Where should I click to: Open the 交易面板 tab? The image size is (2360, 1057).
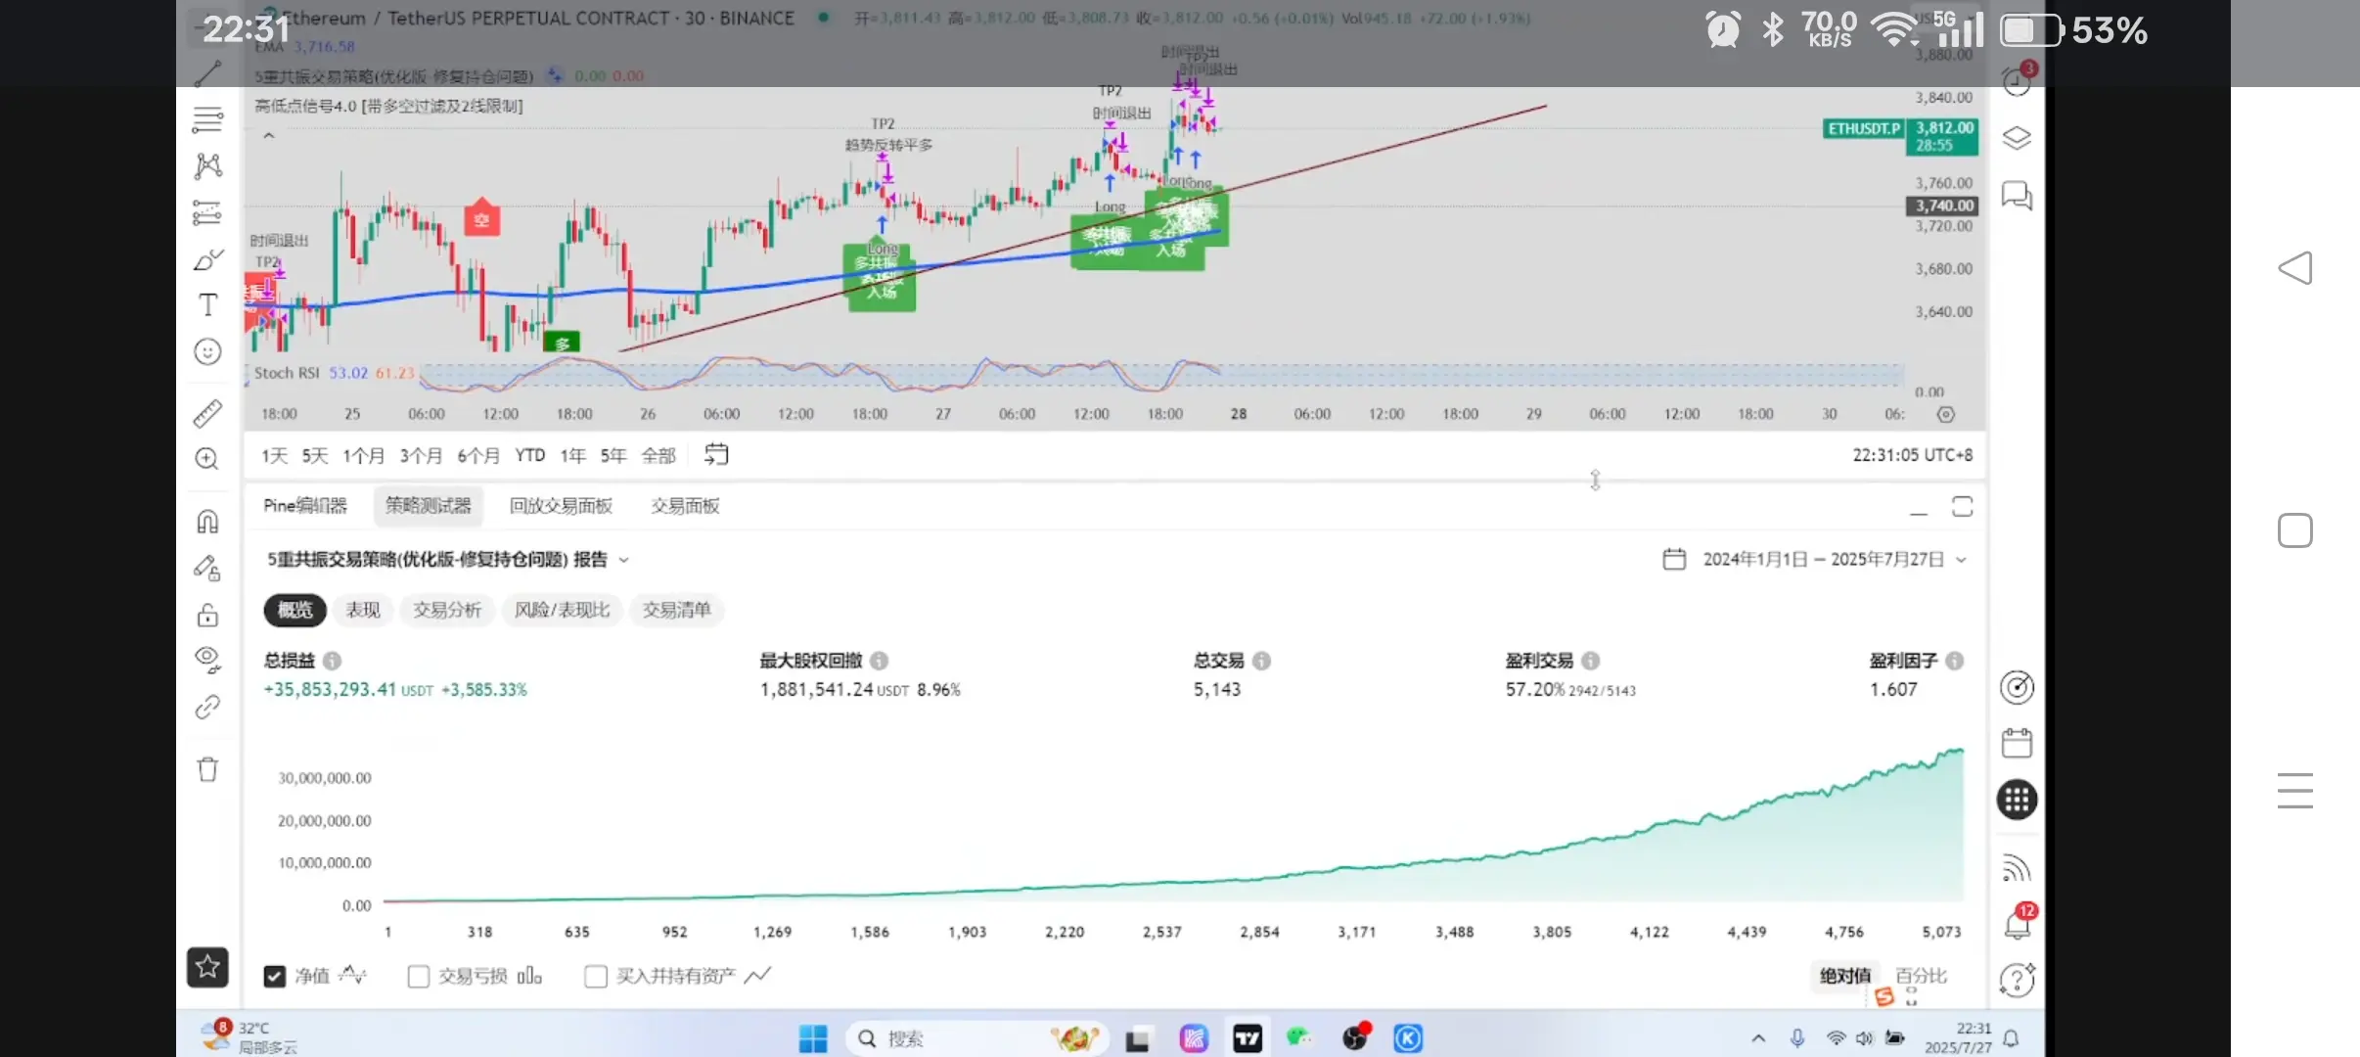685,505
